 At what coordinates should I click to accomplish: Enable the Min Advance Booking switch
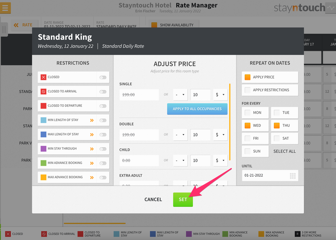click(x=103, y=163)
